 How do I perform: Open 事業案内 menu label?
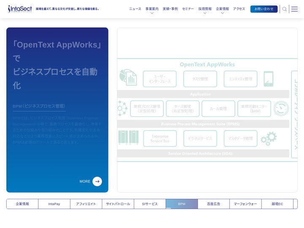(152, 9)
